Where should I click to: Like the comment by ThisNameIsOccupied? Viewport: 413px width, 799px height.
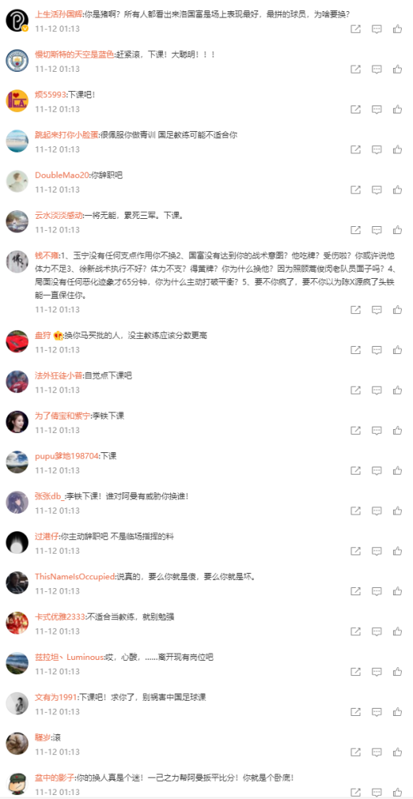[397, 591]
